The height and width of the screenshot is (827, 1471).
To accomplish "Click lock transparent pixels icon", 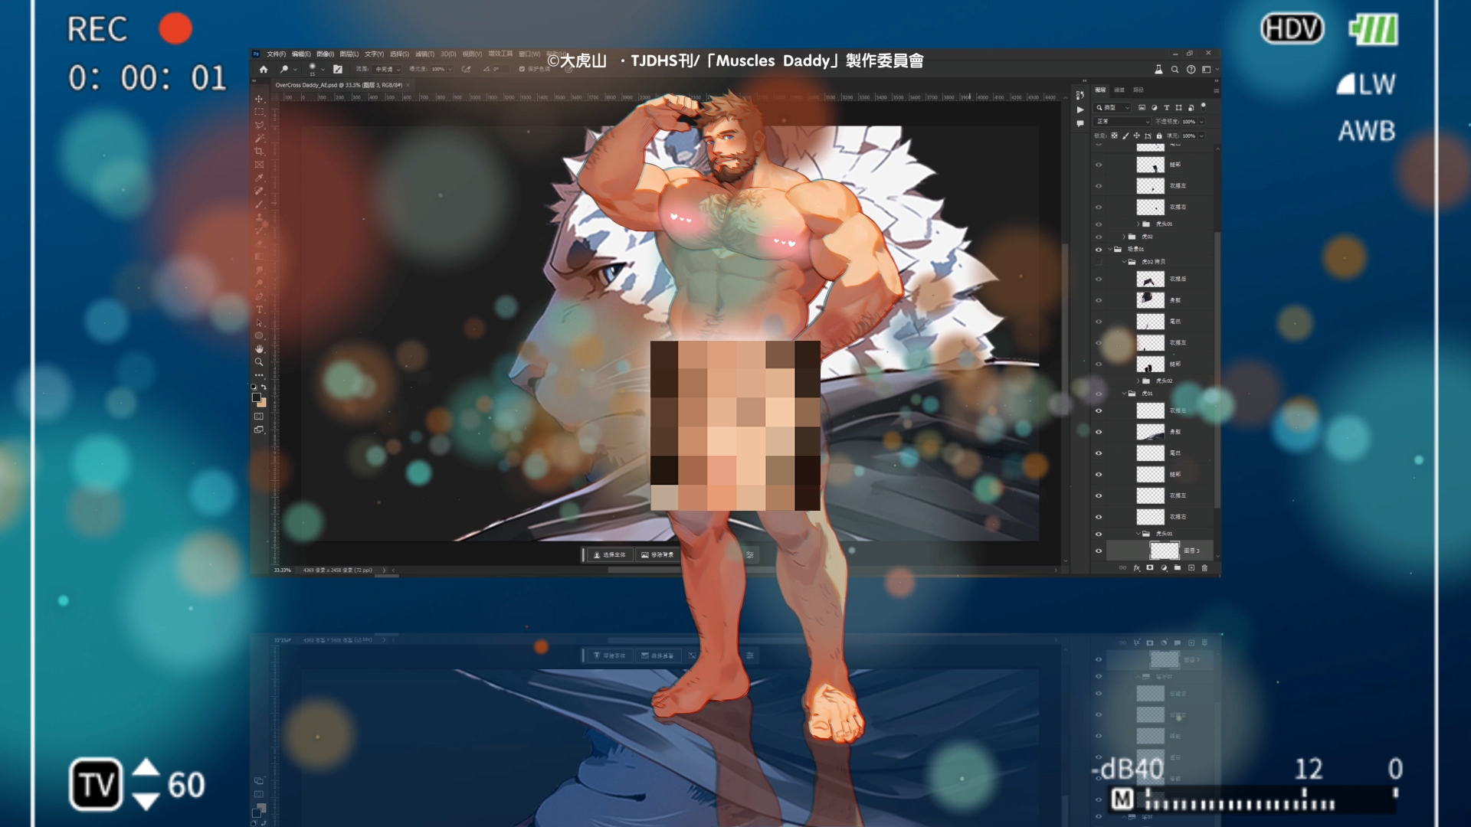I will click(1115, 136).
